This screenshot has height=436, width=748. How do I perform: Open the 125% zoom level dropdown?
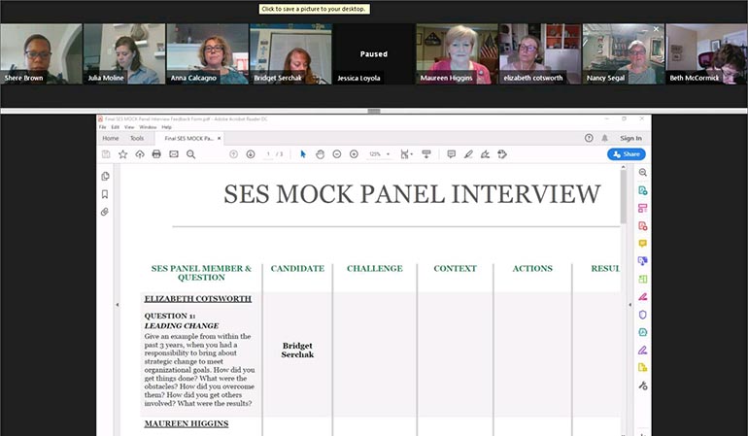379,154
